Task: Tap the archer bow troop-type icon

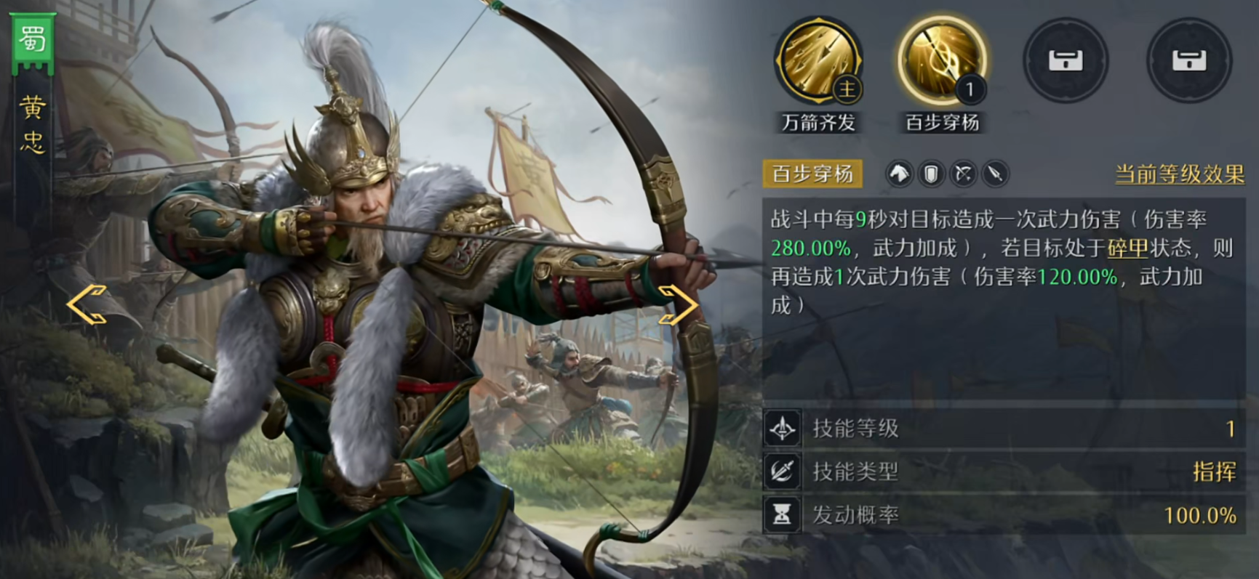Action: pos(963,174)
